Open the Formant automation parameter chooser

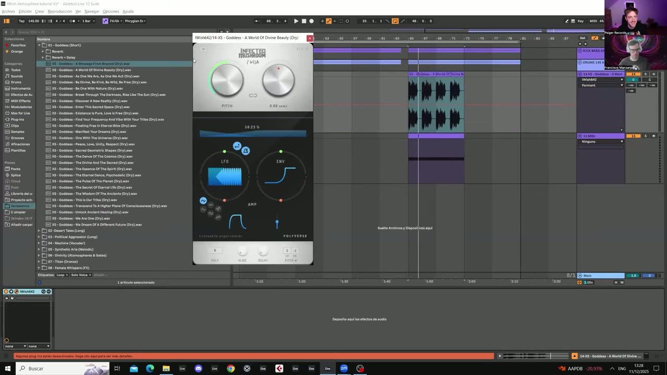point(601,85)
